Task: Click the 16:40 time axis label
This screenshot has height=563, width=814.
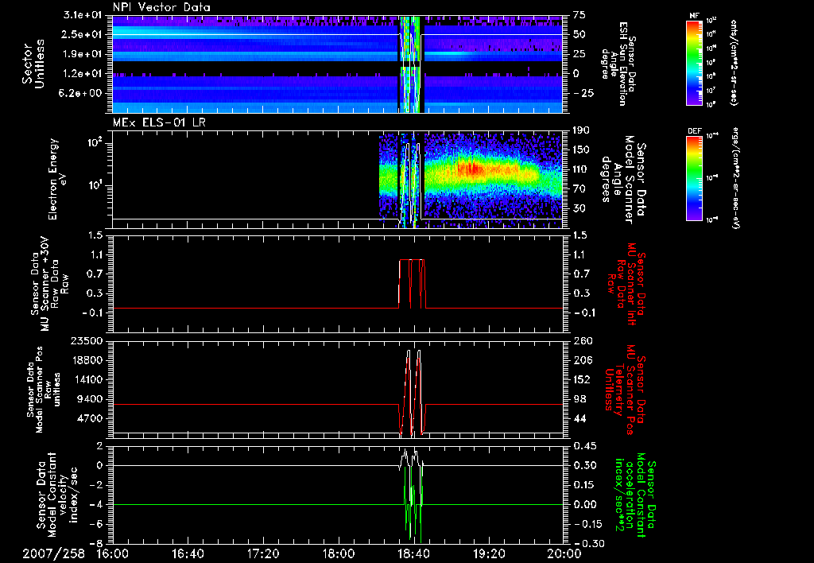Action: click(x=188, y=553)
